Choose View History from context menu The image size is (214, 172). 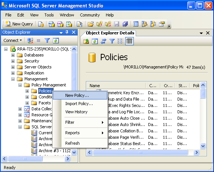80,112
